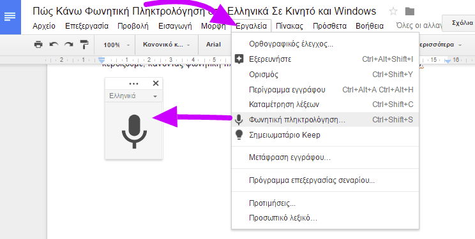The image size is (475, 239).
Task: Open the Εισαγωγή menu
Action: click(175, 26)
